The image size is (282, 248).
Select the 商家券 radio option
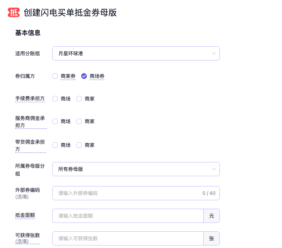pyautogui.click(x=55, y=76)
